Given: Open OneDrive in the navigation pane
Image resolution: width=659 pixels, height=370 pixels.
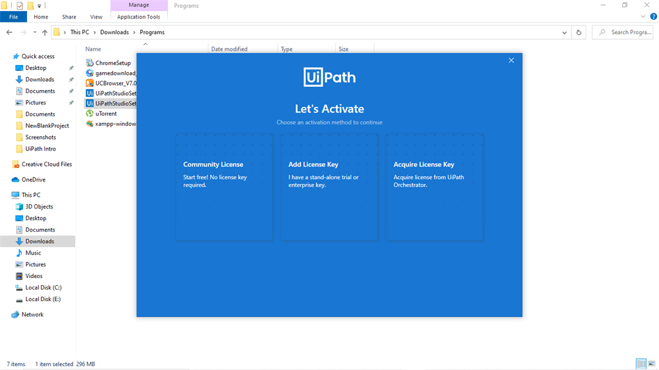Looking at the screenshot, I should (x=28, y=180).
